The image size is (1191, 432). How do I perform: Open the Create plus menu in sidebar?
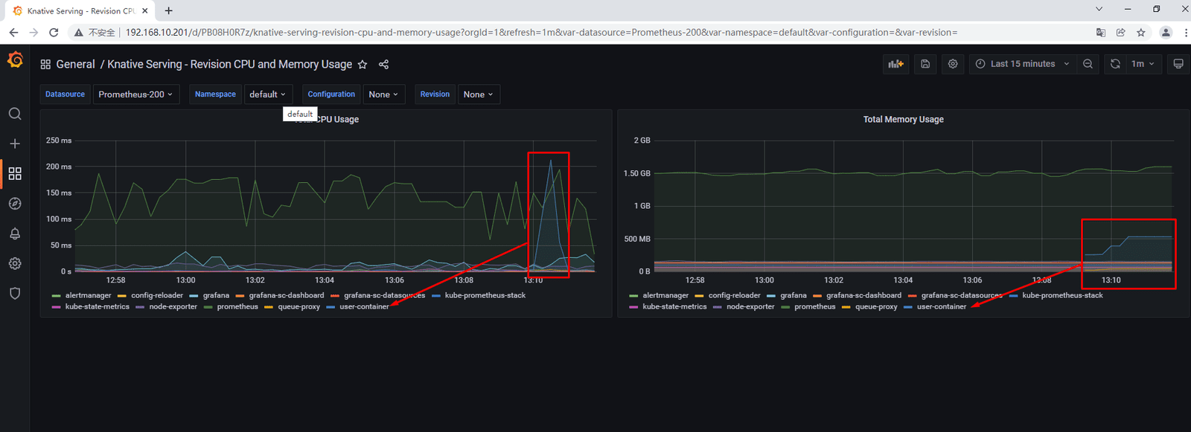(x=15, y=144)
